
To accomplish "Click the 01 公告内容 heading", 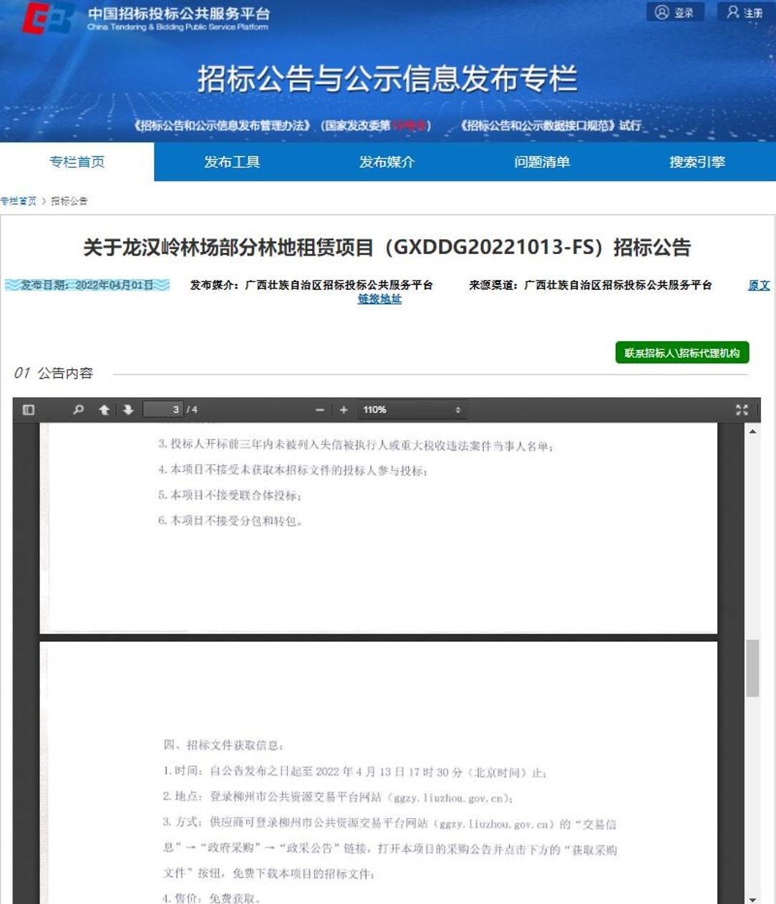I will (x=54, y=373).
